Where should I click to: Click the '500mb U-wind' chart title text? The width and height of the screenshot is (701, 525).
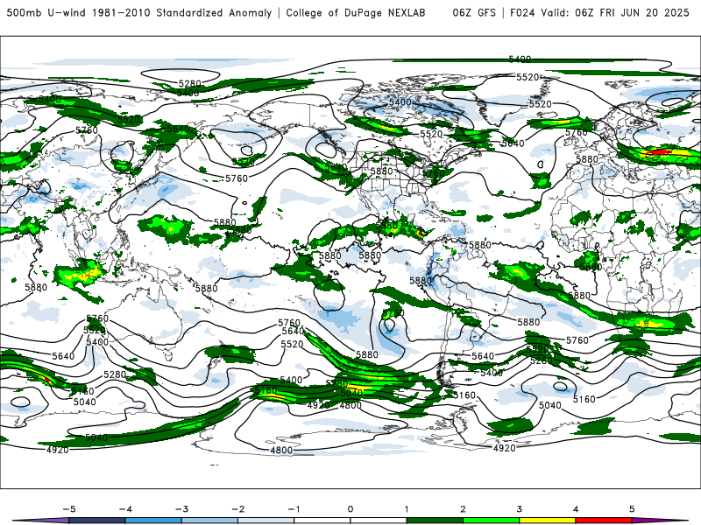46,12
